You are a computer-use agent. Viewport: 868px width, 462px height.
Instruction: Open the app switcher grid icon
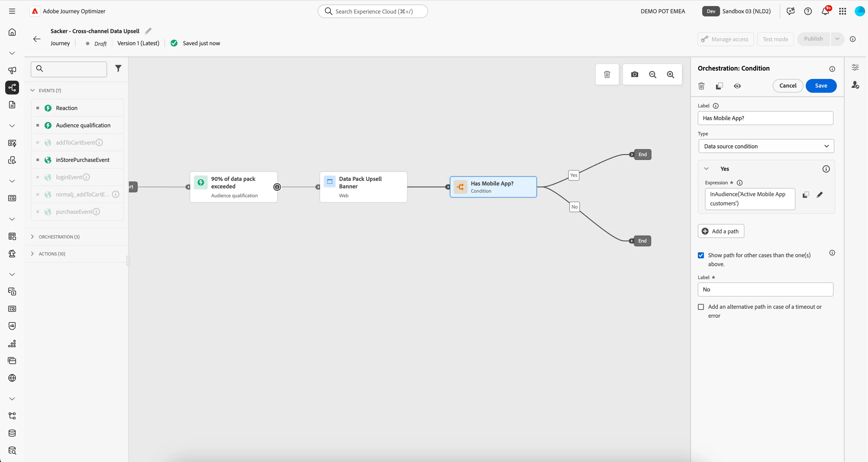pyautogui.click(x=842, y=11)
